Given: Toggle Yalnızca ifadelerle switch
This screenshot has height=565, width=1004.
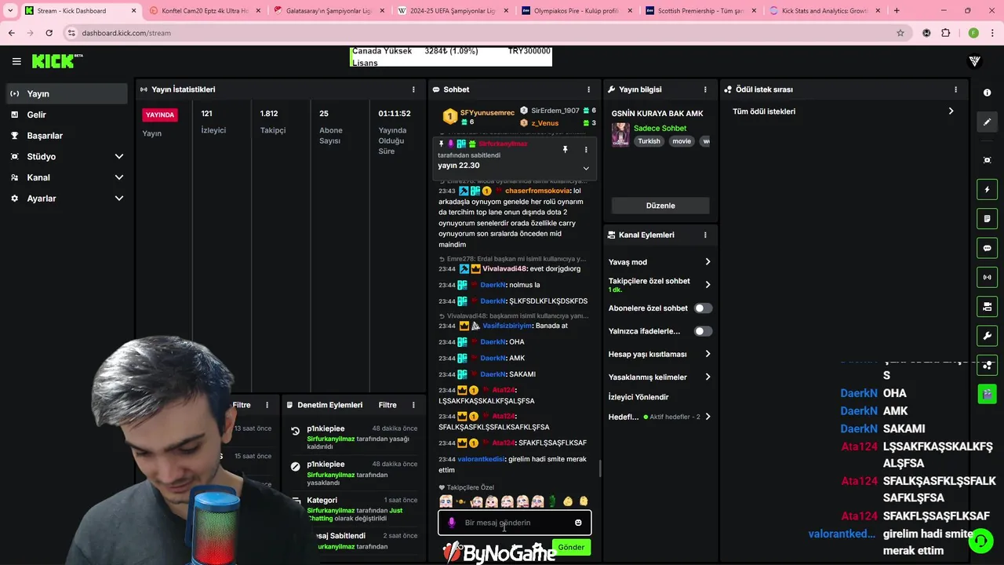Looking at the screenshot, I should coord(704,331).
